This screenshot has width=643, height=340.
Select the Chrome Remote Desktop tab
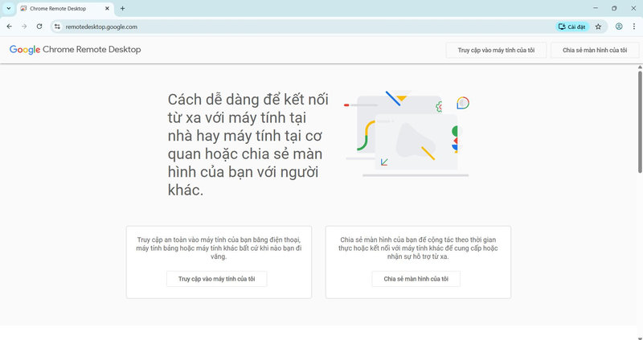[66, 9]
